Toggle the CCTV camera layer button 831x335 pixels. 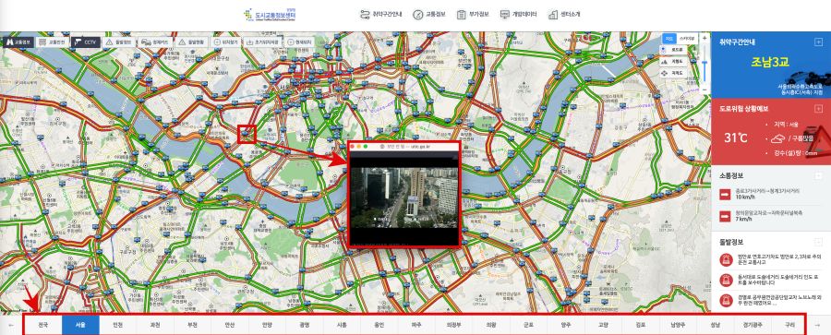(86, 42)
